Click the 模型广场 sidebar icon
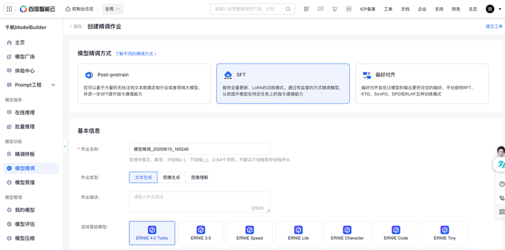Image resolution: width=505 pixels, height=250 pixels. (x=9, y=57)
